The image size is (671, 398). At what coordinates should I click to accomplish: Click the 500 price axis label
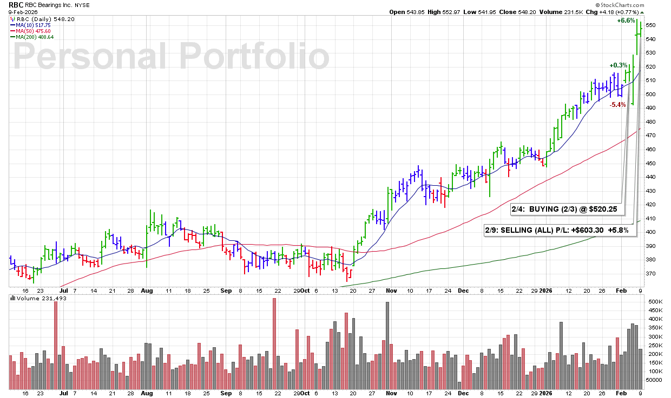(651, 95)
